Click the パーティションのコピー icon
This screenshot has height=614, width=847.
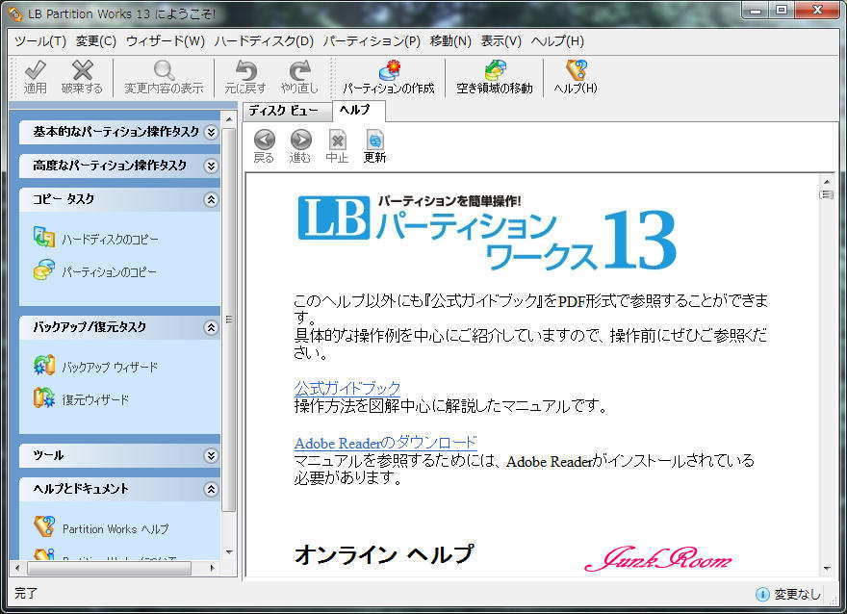click(43, 270)
